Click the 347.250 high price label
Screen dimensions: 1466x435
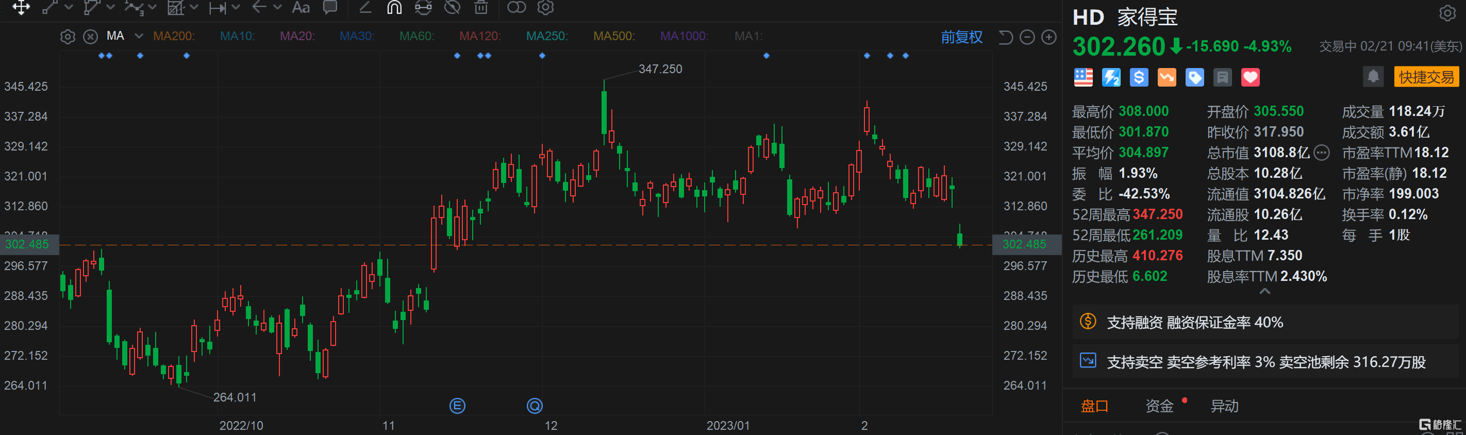(x=660, y=69)
